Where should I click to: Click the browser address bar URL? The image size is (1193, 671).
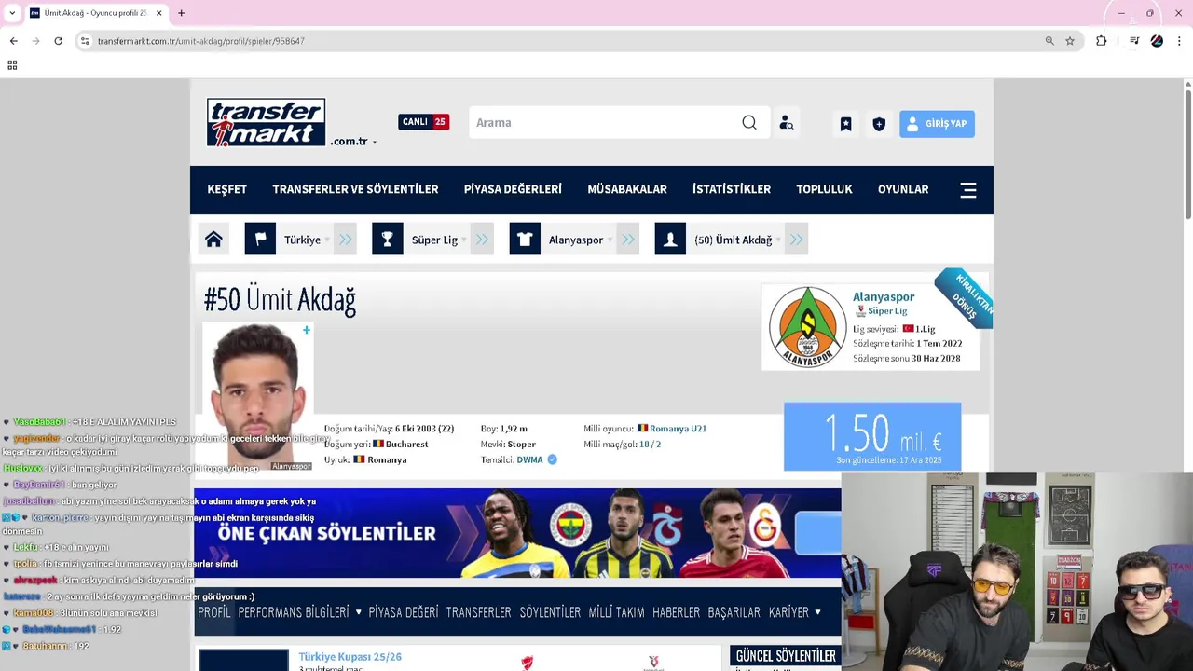tap(200, 41)
